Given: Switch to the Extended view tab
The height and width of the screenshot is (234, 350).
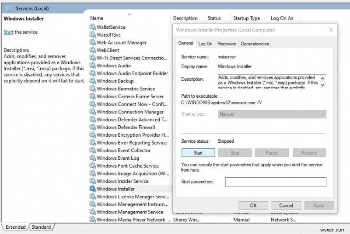Looking at the screenshot, I should 15,227.
